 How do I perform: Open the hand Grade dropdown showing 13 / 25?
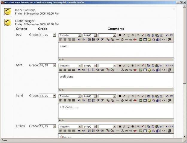point(48,96)
